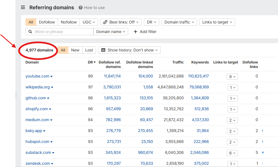Click the "How to use" help icon
Image resolution: width=278 pixels, height=167 pixels.
(81, 7)
